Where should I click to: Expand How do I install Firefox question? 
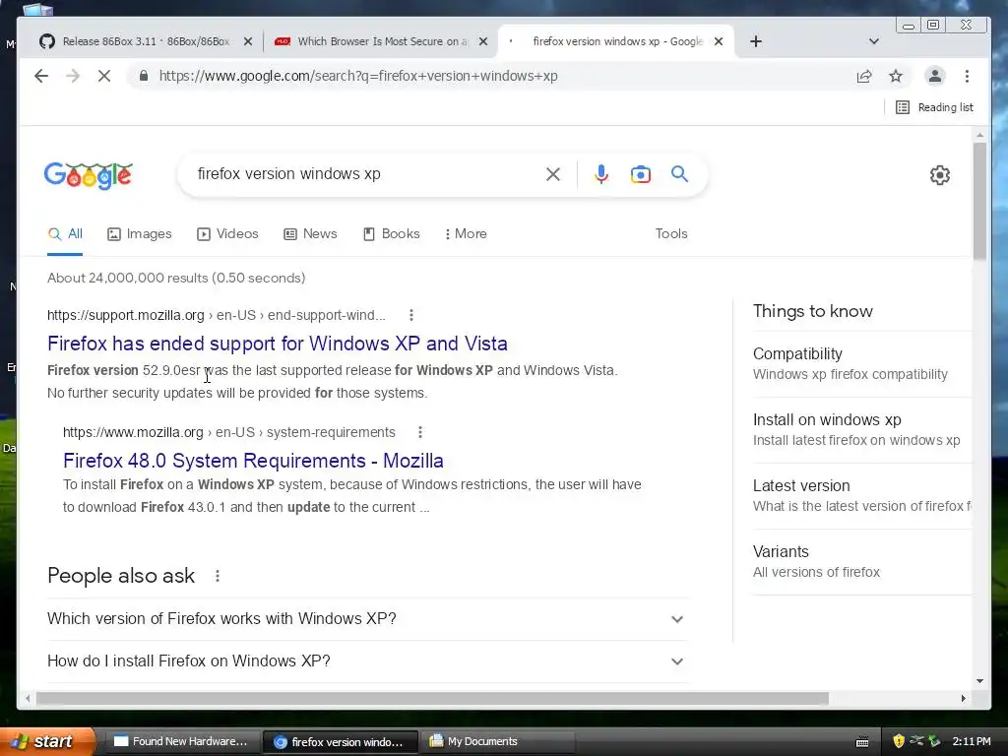[367, 661]
